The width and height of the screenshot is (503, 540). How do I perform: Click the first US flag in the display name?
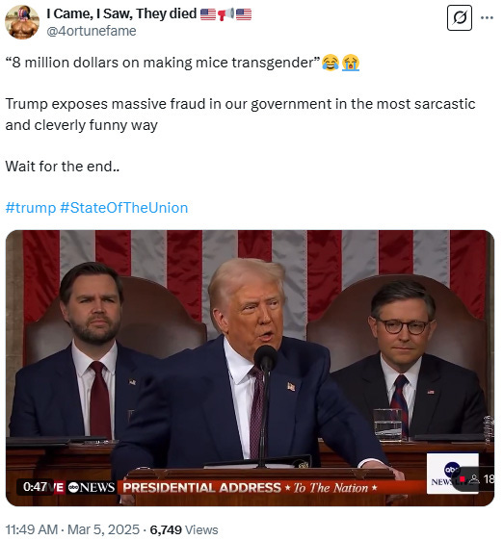tap(208, 14)
